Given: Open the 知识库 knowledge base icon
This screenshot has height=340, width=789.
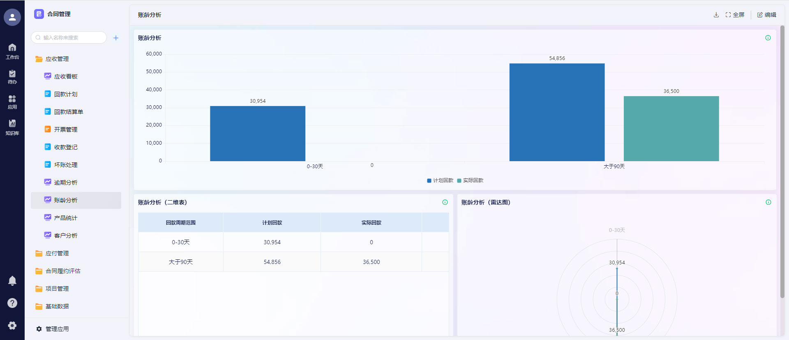Looking at the screenshot, I should point(12,127).
